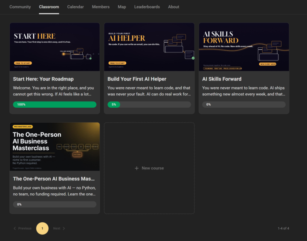Open the Map tab
The width and height of the screenshot is (307, 241).
(122, 7)
